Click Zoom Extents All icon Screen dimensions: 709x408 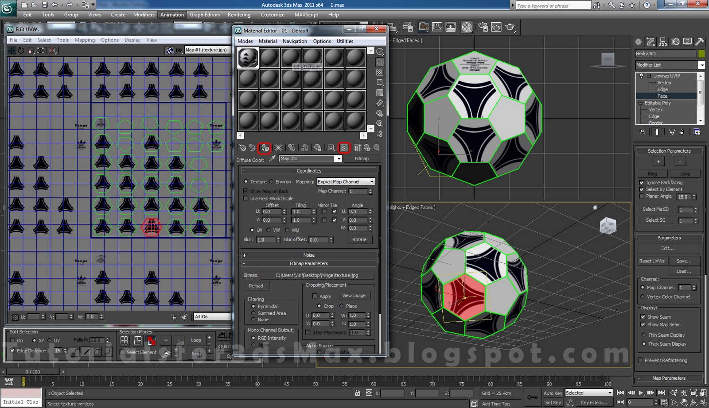pos(703,393)
